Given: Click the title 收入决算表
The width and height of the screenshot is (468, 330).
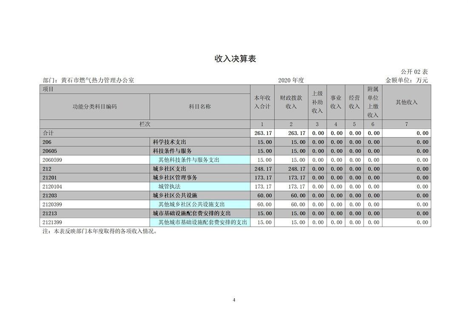Looking at the screenshot, I should (235, 59).
